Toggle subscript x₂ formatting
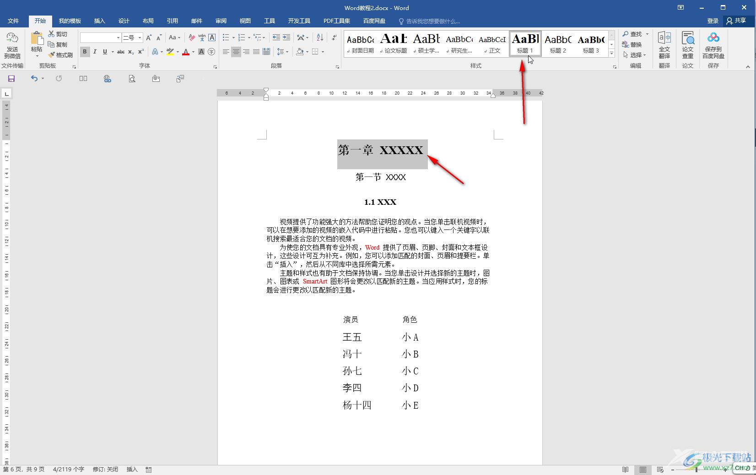This screenshot has height=475, width=756. point(131,52)
